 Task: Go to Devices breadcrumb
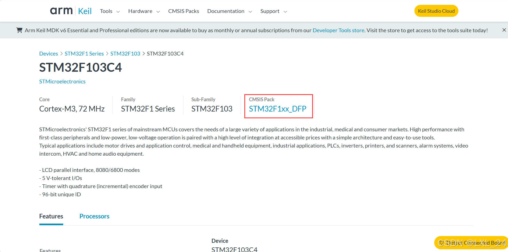point(49,54)
